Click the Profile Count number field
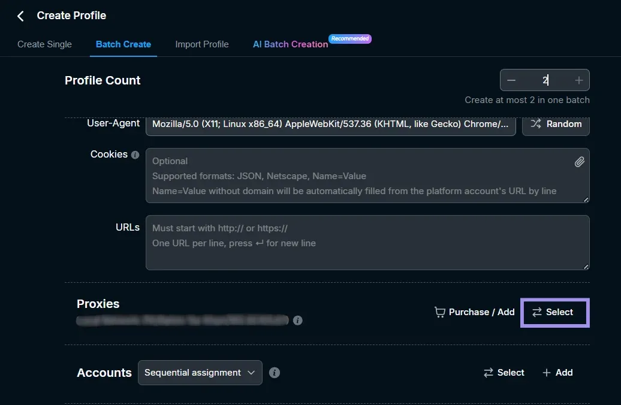621x405 pixels. click(x=545, y=80)
